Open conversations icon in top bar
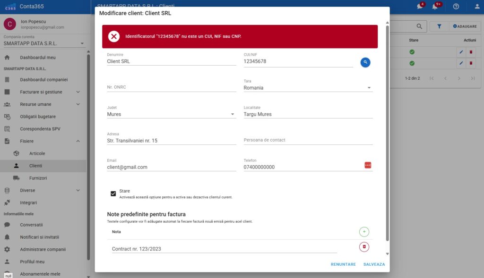Viewport: 484px width, 278px height. (x=419, y=7)
